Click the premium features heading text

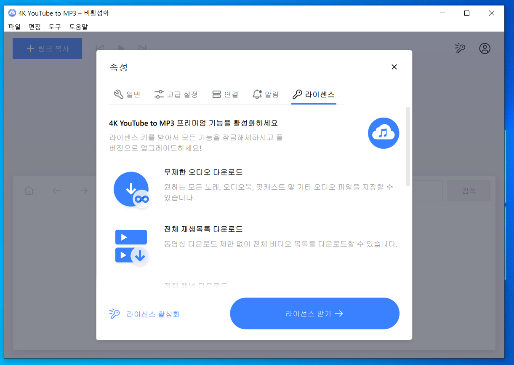[x=193, y=123]
